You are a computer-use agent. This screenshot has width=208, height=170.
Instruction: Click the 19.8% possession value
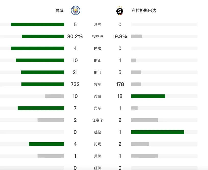(120, 36)
